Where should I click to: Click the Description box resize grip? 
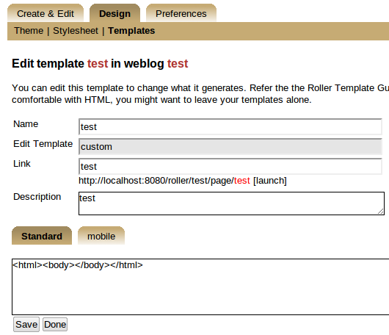click(381, 212)
